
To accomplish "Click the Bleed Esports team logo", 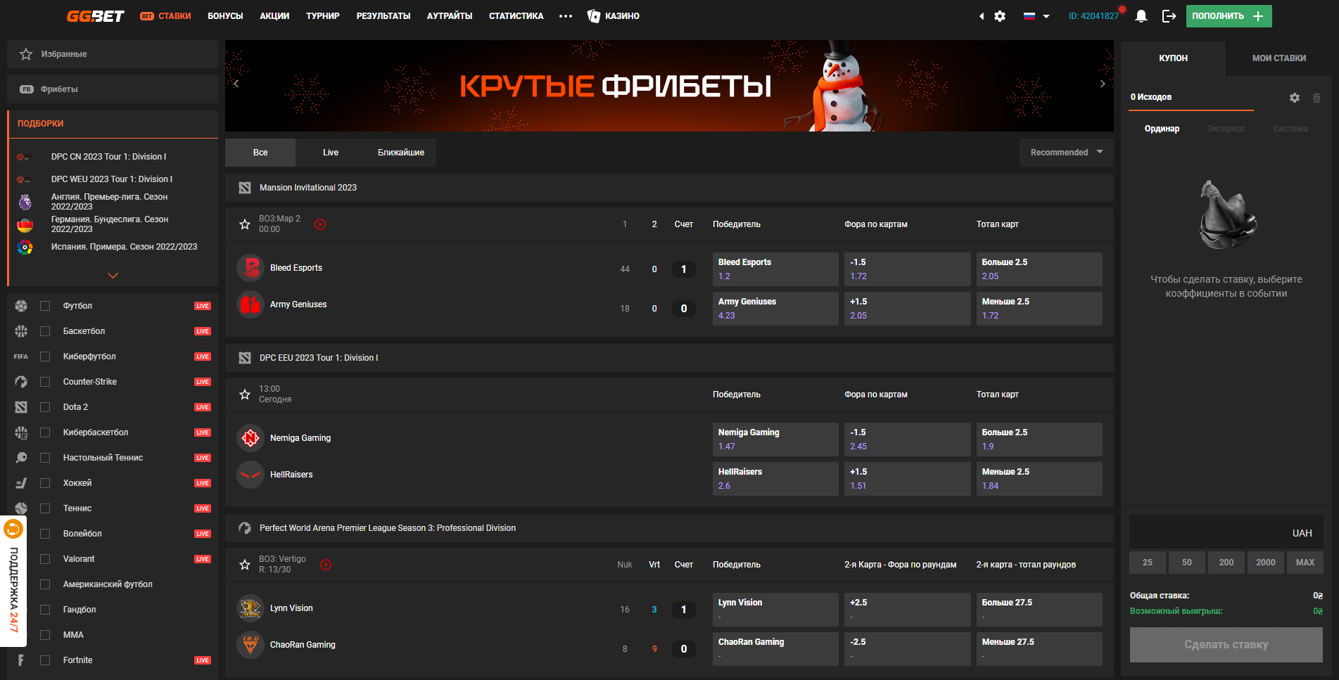I will [x=250, y=268].
